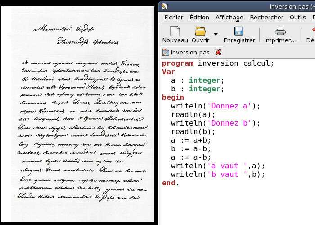Viewport: 315px width, 225px height.
Task: Click the line 'a := a+b;'
Action: tap(191, 140)
